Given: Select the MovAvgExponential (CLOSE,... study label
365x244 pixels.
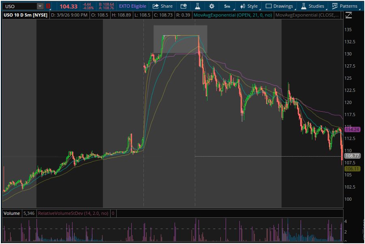Looking at the screenshot, I should pyautogui.click(x=307, y=15).
